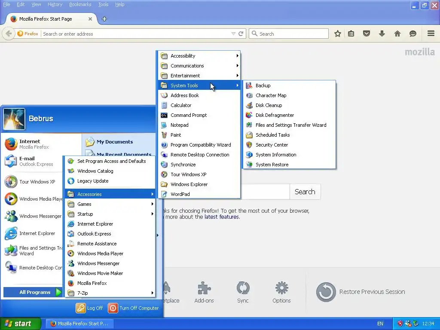
Task: Open Remote Desktop Connection in Accessories
Action: pos(199,155)
